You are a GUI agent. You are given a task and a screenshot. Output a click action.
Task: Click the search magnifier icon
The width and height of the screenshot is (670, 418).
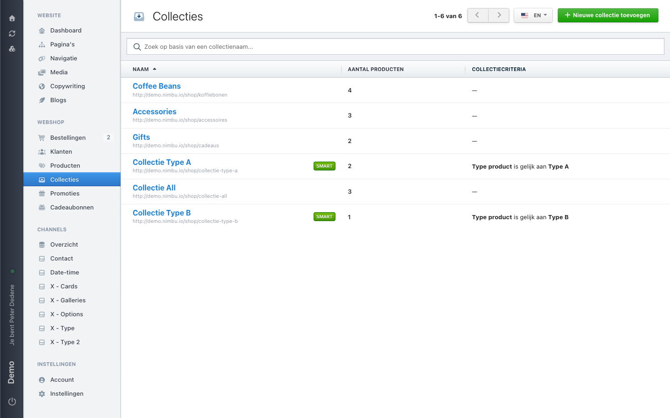click(x=137, y=47)
